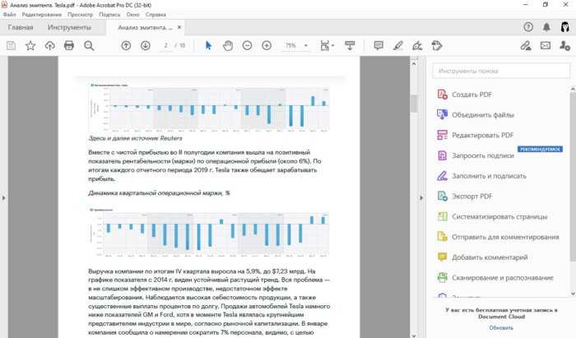Click tools pane scrollbar down arrow
Image resolution: width=576 pixels, height=338 pixels.
[573, 294]
